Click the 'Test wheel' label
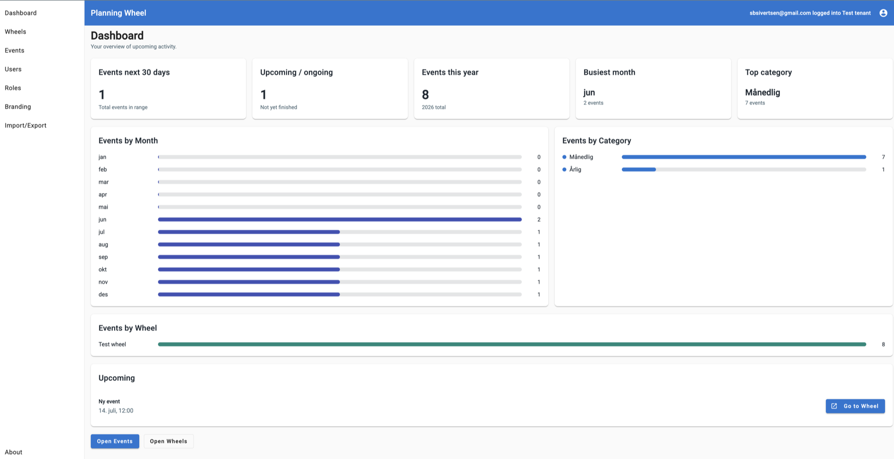 112,344
